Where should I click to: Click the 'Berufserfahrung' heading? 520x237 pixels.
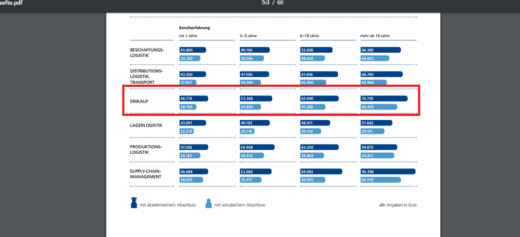coord(194,28)
